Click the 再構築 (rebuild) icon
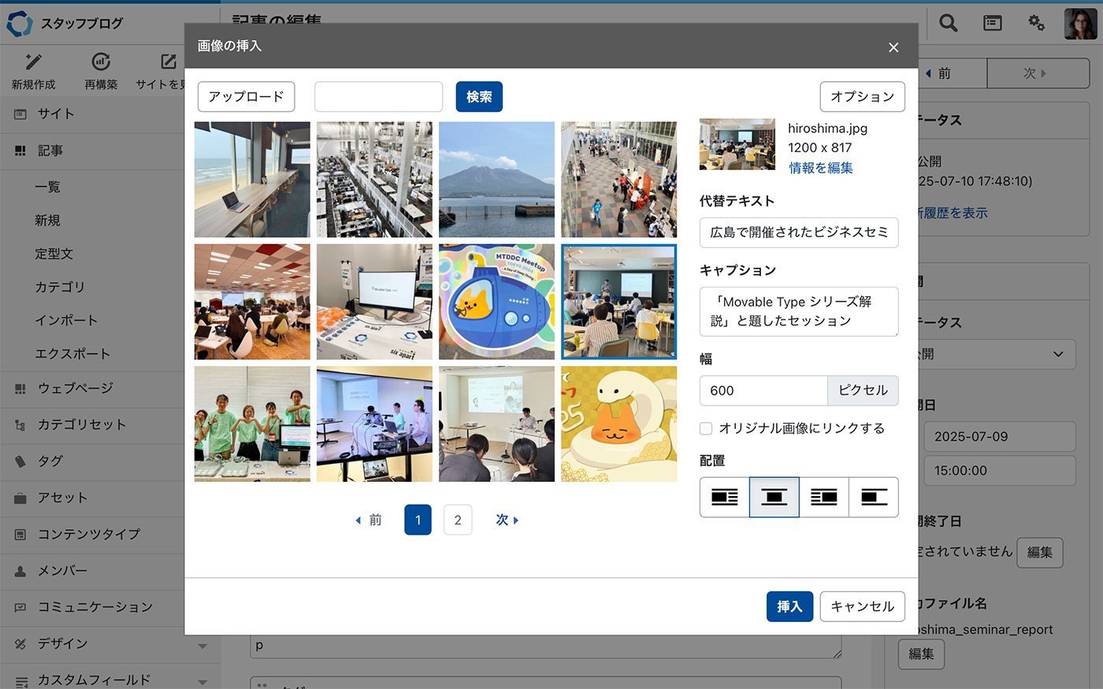Image resolution: width=1103 pixels, height=689 pixels. [100, 61]
